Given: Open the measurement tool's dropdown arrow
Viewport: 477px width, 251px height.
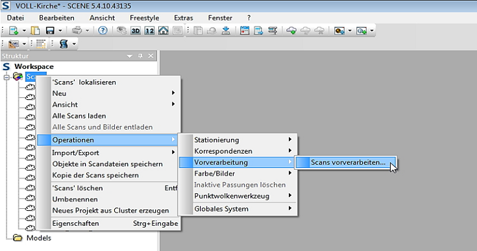Looking at the screenshot, I should pyautogui.click(x=24, y=44).
